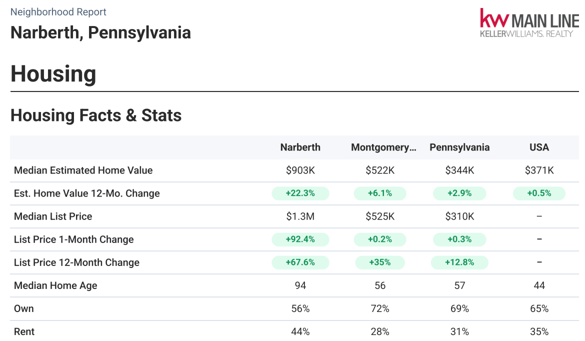Select the $1.3M median list price
This screenshot has height=341, width=585.
click(x=300, y=216)
